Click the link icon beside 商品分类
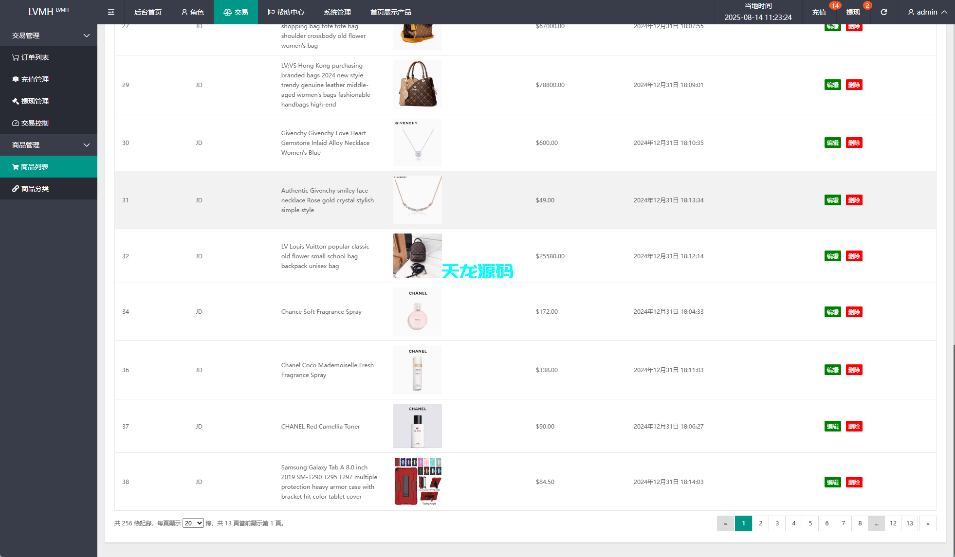 point(15,189)
